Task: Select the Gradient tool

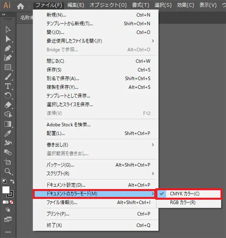Action: click(x=8, y=124)
